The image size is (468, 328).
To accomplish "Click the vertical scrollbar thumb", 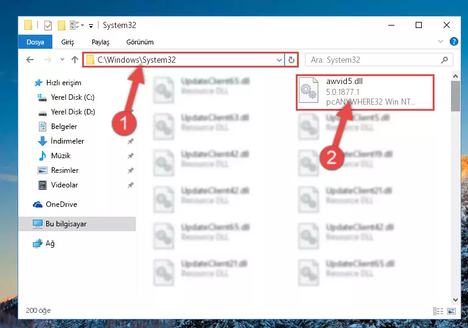I will coord(455,96).
